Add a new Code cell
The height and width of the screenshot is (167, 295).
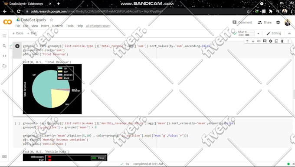tap(18, 33)
